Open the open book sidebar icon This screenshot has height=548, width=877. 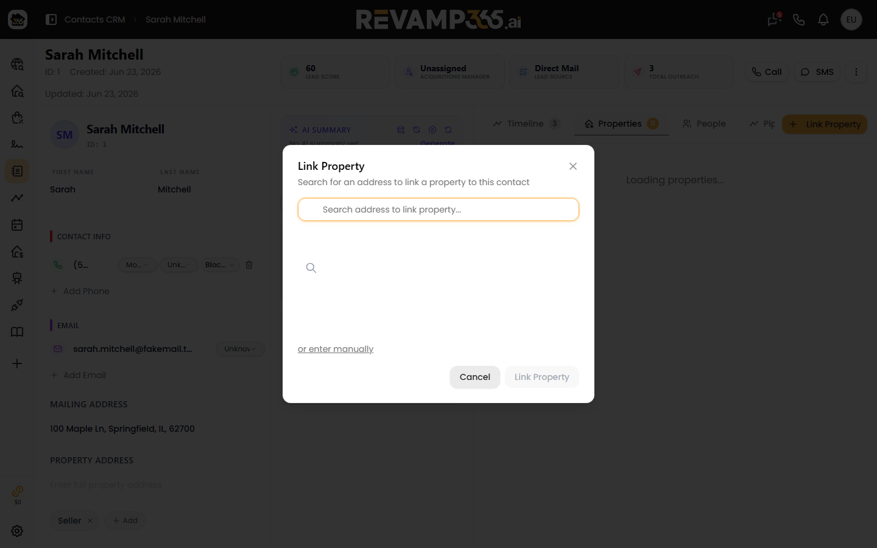17,332
